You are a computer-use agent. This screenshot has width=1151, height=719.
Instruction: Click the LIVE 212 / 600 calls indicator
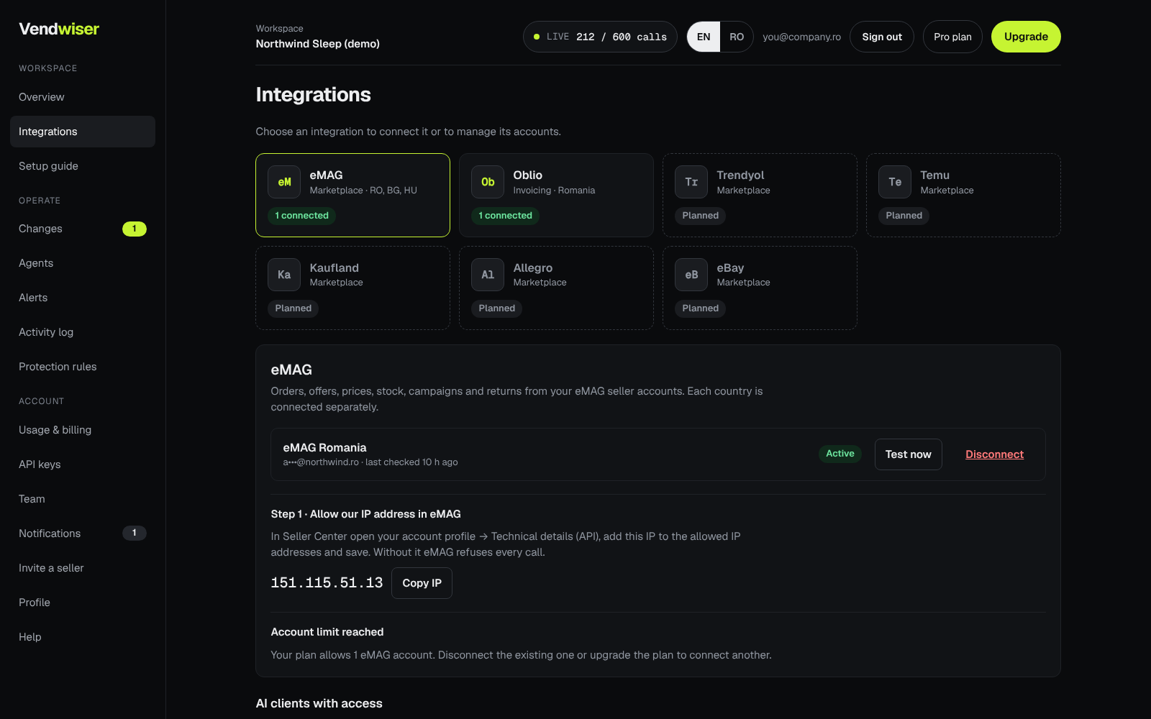(x=600, y=37)
